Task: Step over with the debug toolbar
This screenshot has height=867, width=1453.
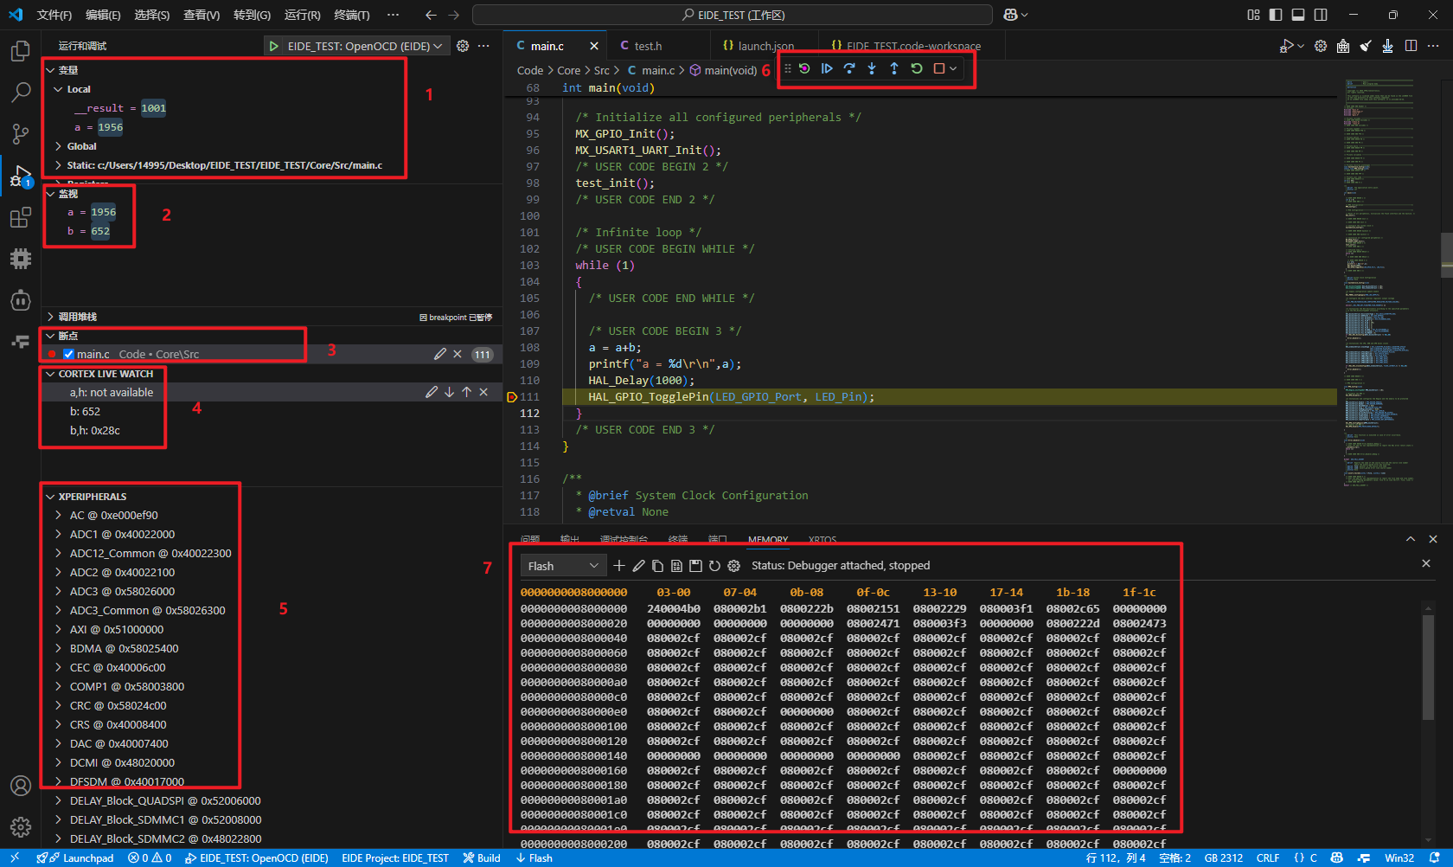Action: coord(849,68)
